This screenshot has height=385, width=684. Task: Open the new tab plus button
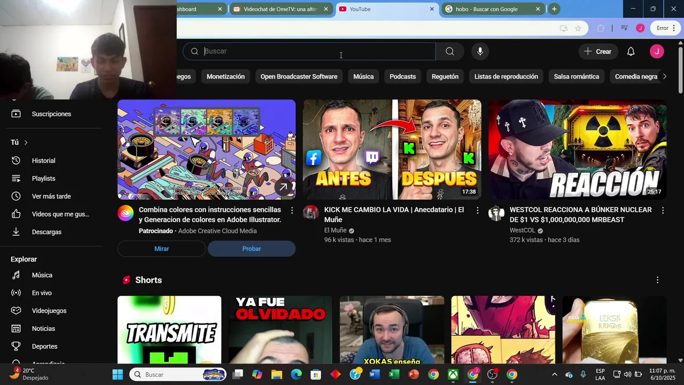[x=554, y=9]
